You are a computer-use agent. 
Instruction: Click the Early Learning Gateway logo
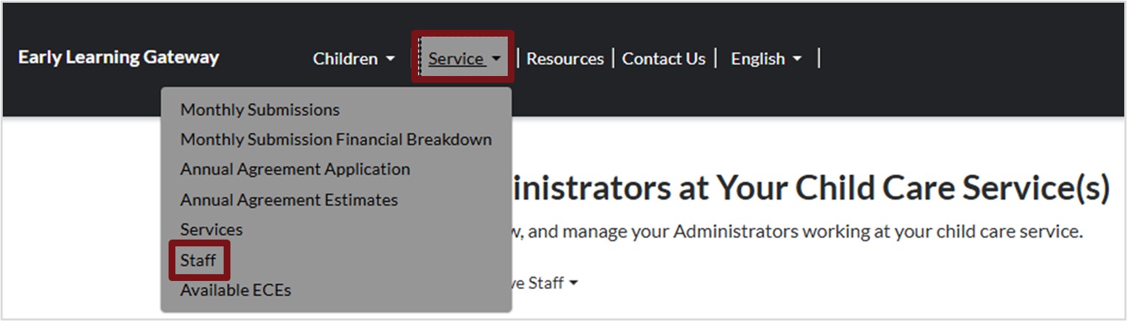tap(118, 58)
